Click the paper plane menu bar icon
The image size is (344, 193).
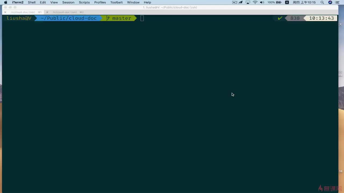[241, 2]
